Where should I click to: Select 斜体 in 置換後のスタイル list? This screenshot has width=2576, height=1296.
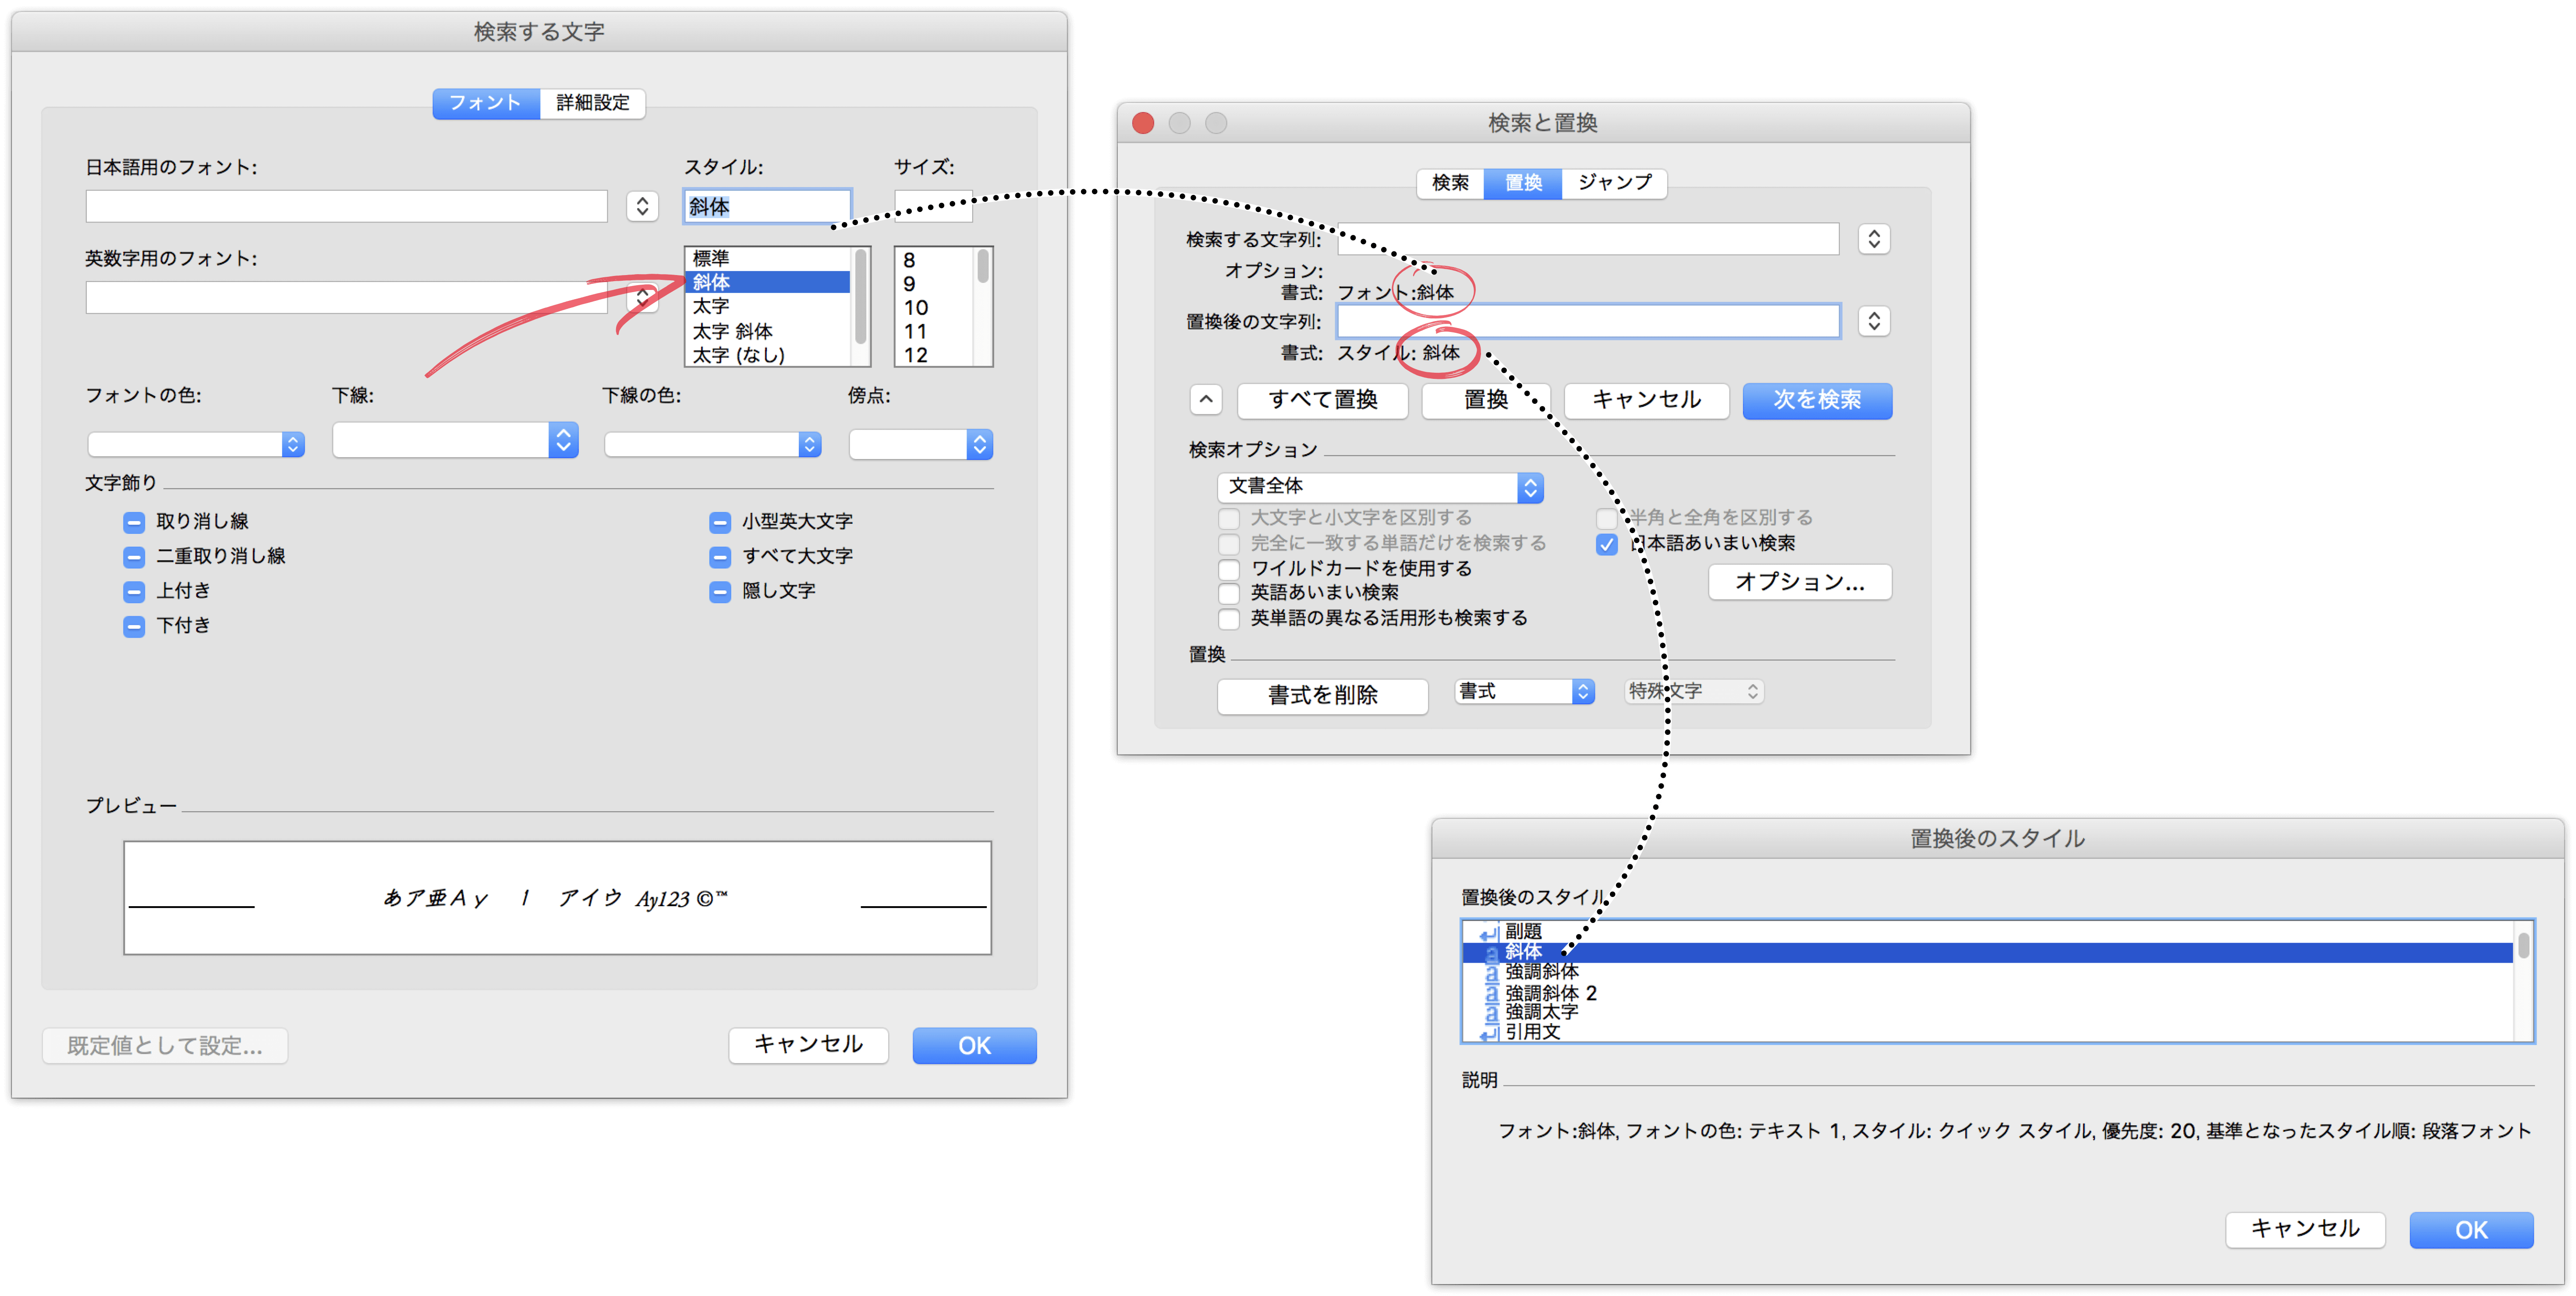[x=1987, y=952]
